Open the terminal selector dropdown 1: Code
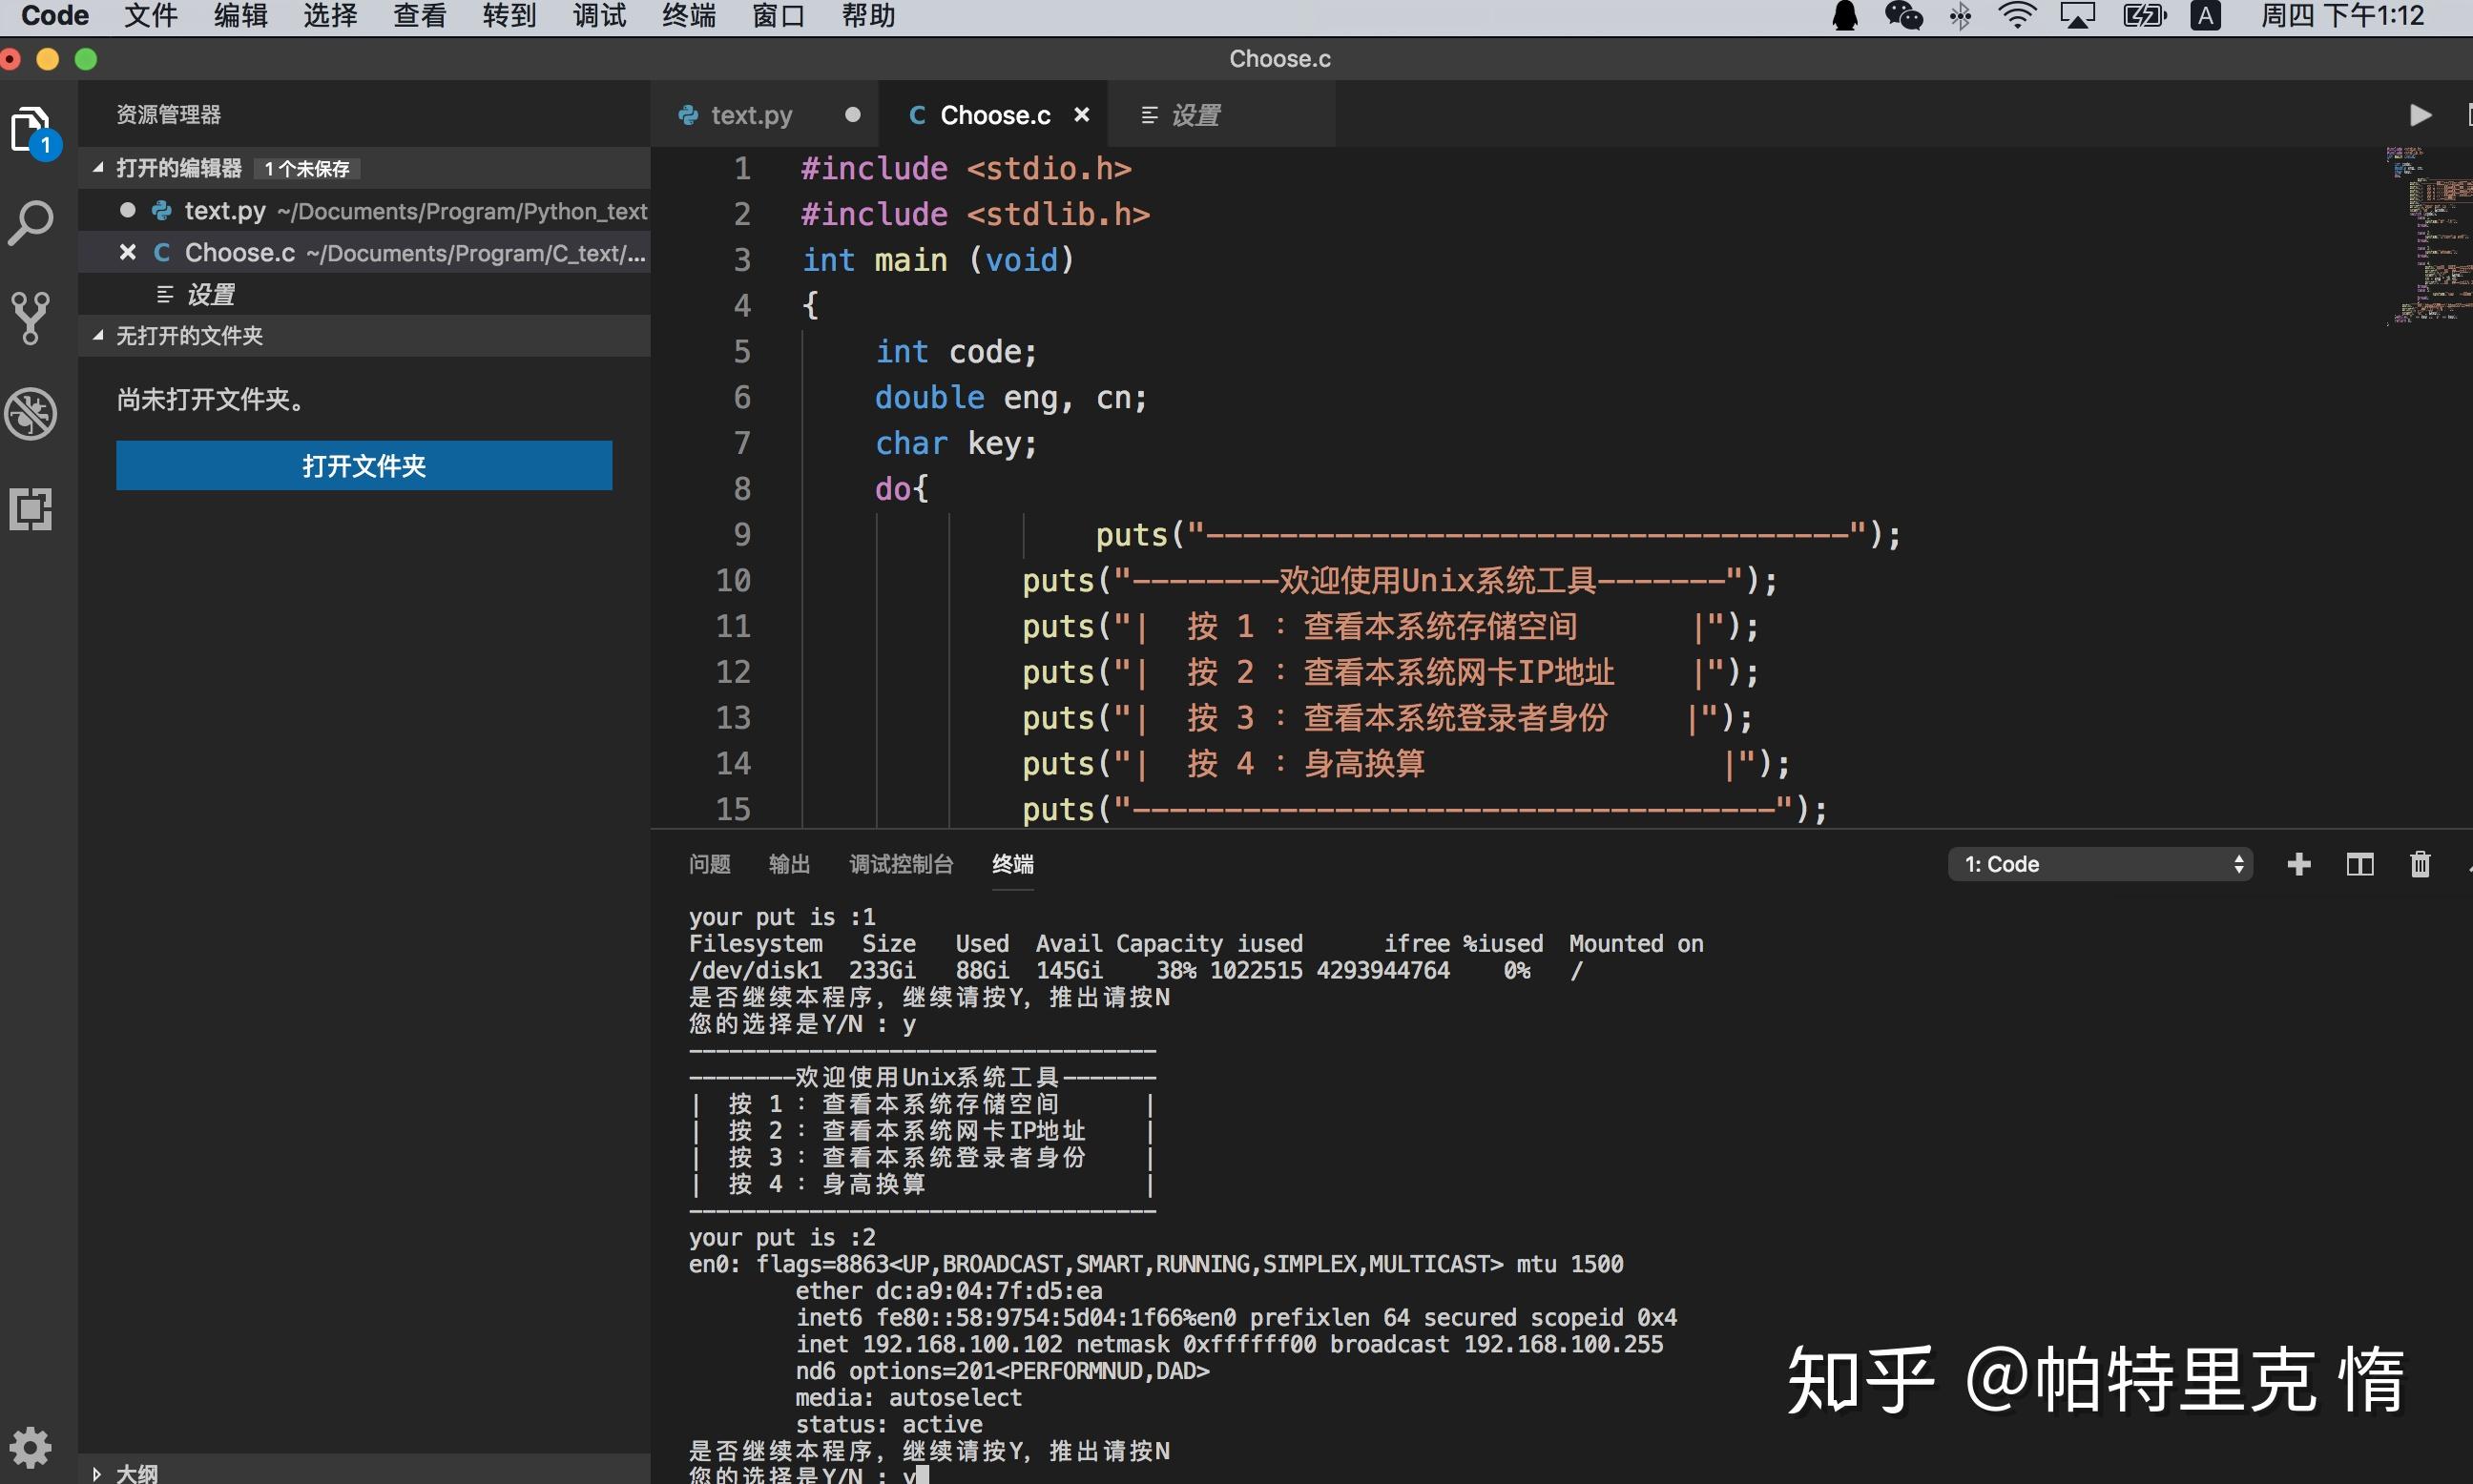Screen dimensions: 2473x1484 coord(2100,864)
